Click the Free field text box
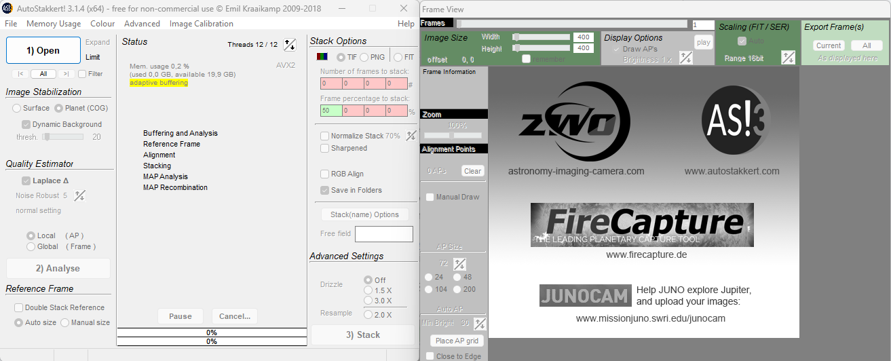Viewport: 891px width, 361px height. coord(384,234)
